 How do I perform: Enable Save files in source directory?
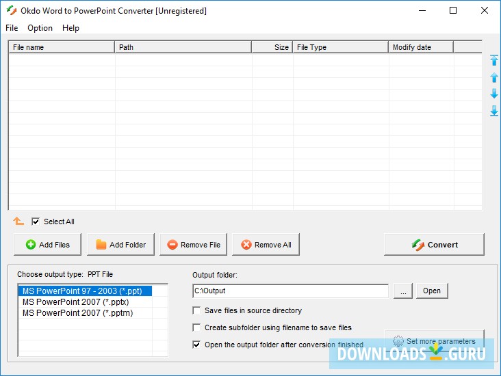(196, 310)
